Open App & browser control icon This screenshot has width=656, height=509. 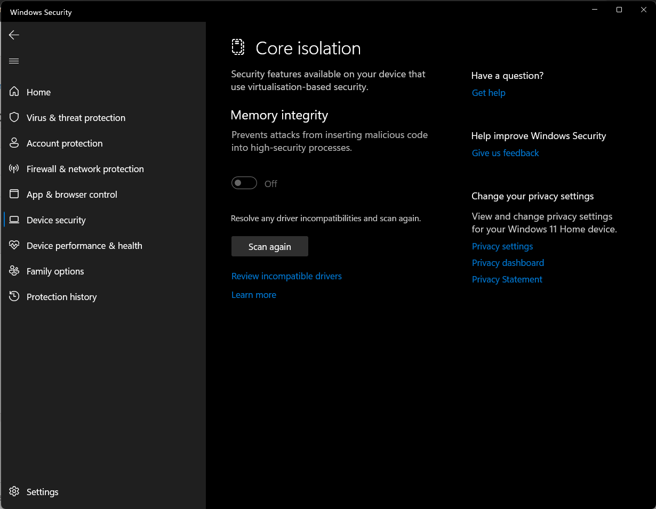[14, 194]
